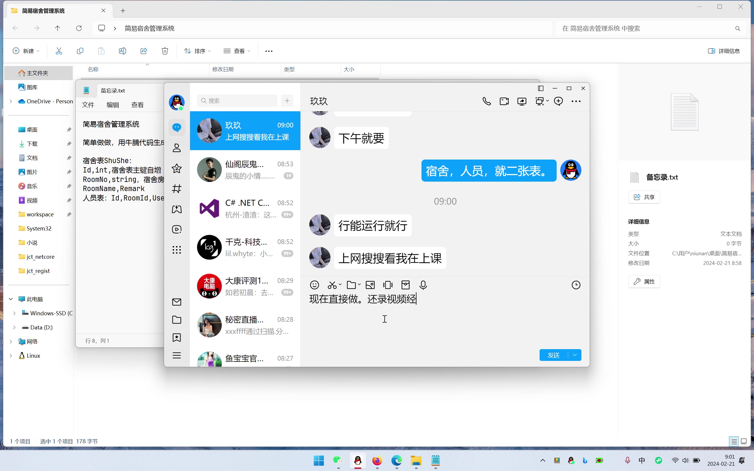Toggle the 详细信息 details pane in Explorer
754x471 pixels.
click(725, 51)
